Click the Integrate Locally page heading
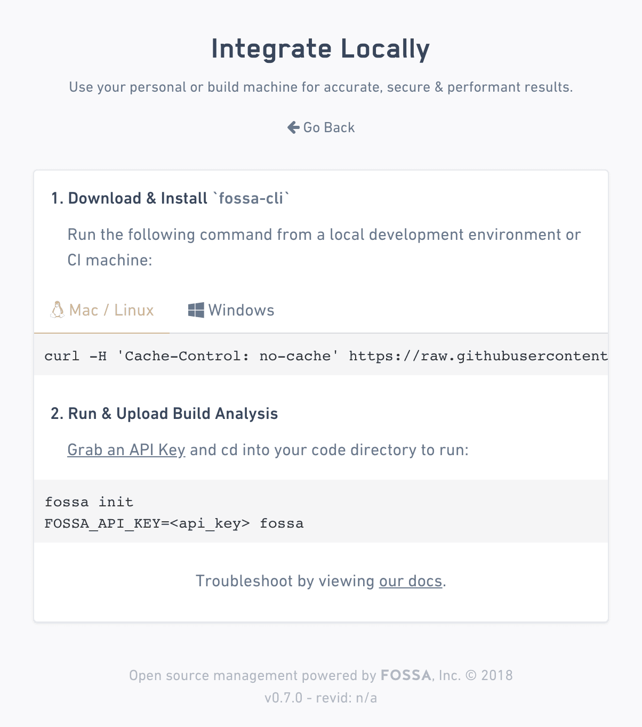This screenshot has height=727, width=642. tap(320, 49)
